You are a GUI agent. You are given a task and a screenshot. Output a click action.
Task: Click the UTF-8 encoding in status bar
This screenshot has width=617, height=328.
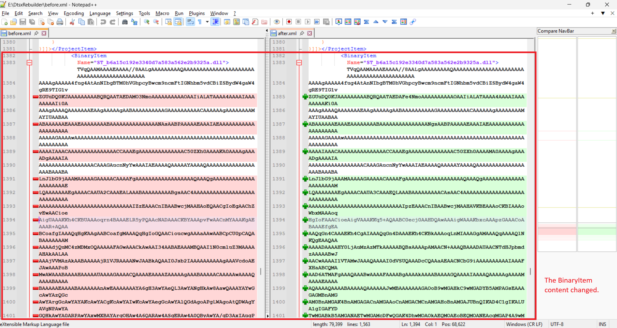[557, 324]
